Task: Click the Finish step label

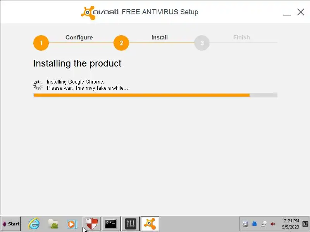Action: pyautogui.click(x=241, y=38)
